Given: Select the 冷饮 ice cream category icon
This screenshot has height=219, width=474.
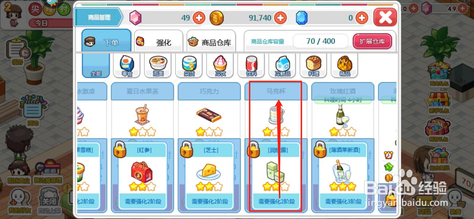Looking at the screenshot, I should (220, 66).
